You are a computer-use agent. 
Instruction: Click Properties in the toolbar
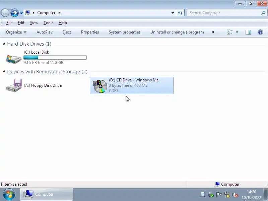coord(90,32)
